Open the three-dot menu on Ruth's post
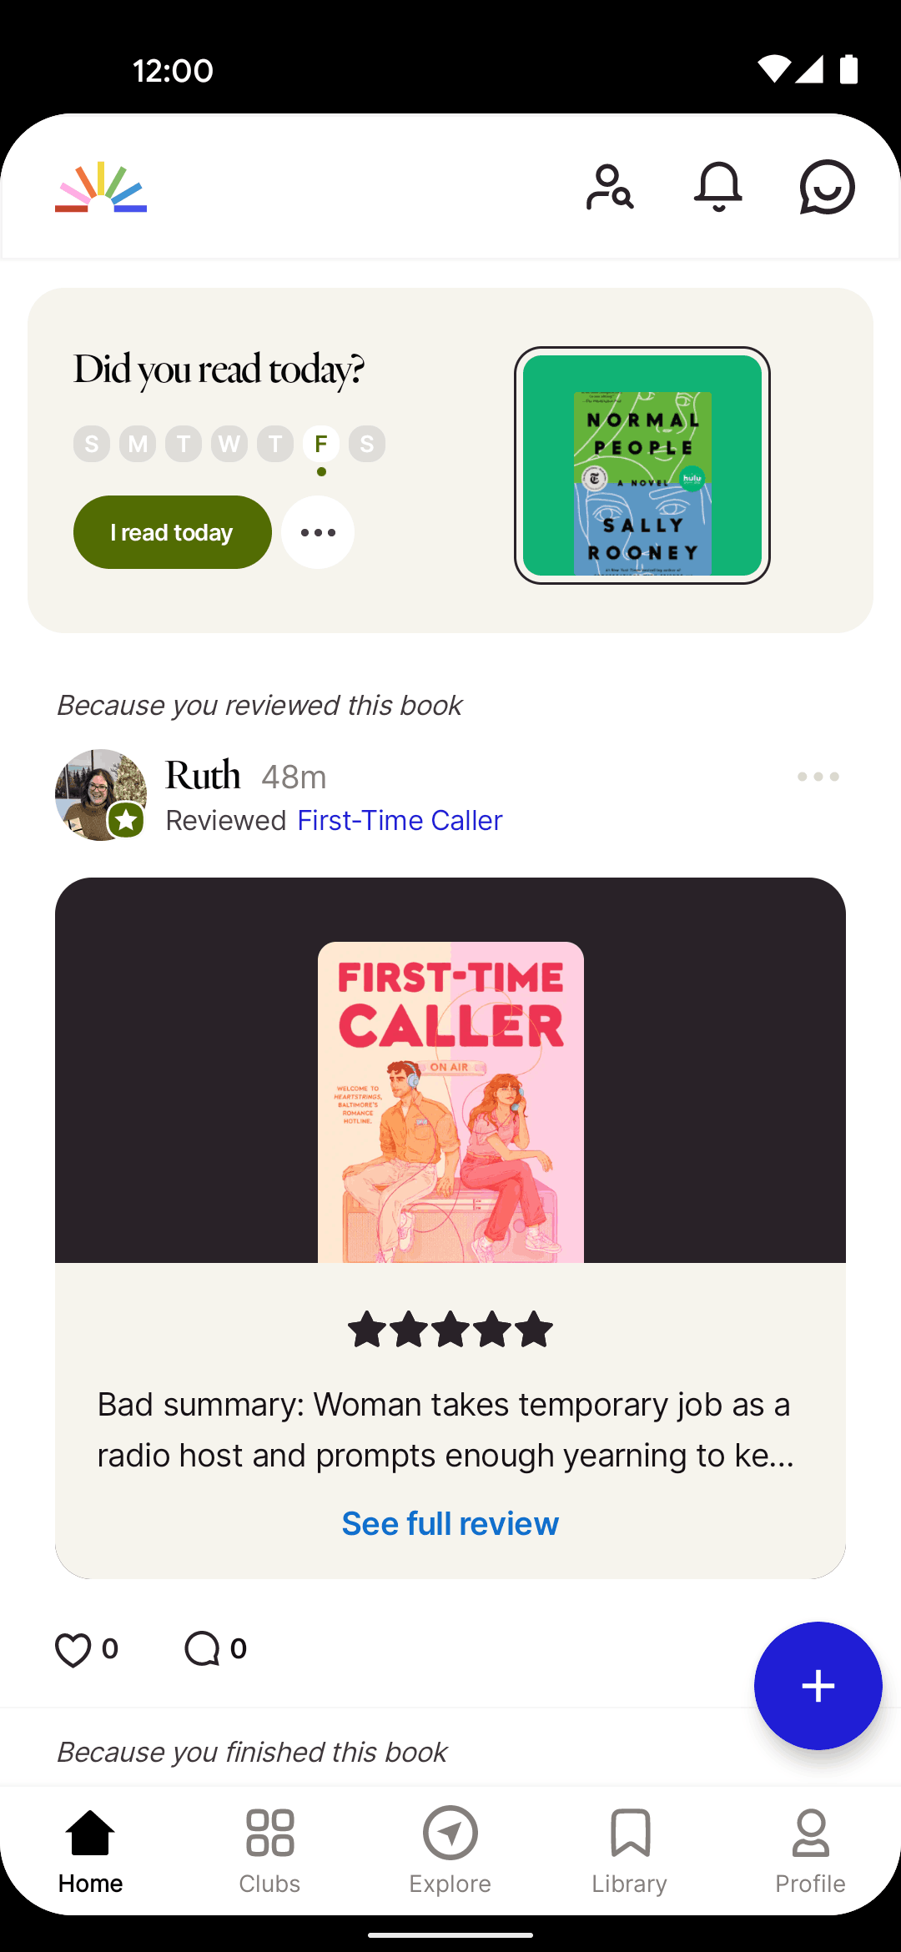 point(818,777)
